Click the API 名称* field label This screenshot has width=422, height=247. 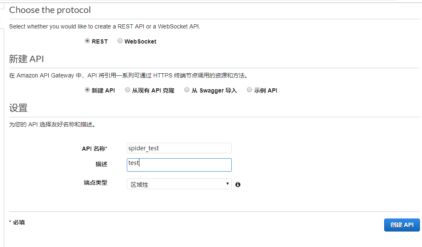pyautogui.click(x=94, y=149)
